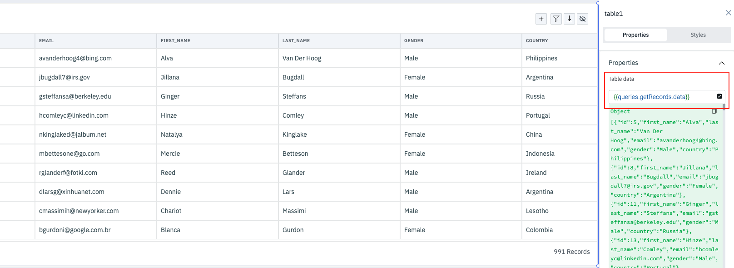The height and width of the screenshot is (268, 734).
Task: Click the GENDER column header
Action: 414,41
